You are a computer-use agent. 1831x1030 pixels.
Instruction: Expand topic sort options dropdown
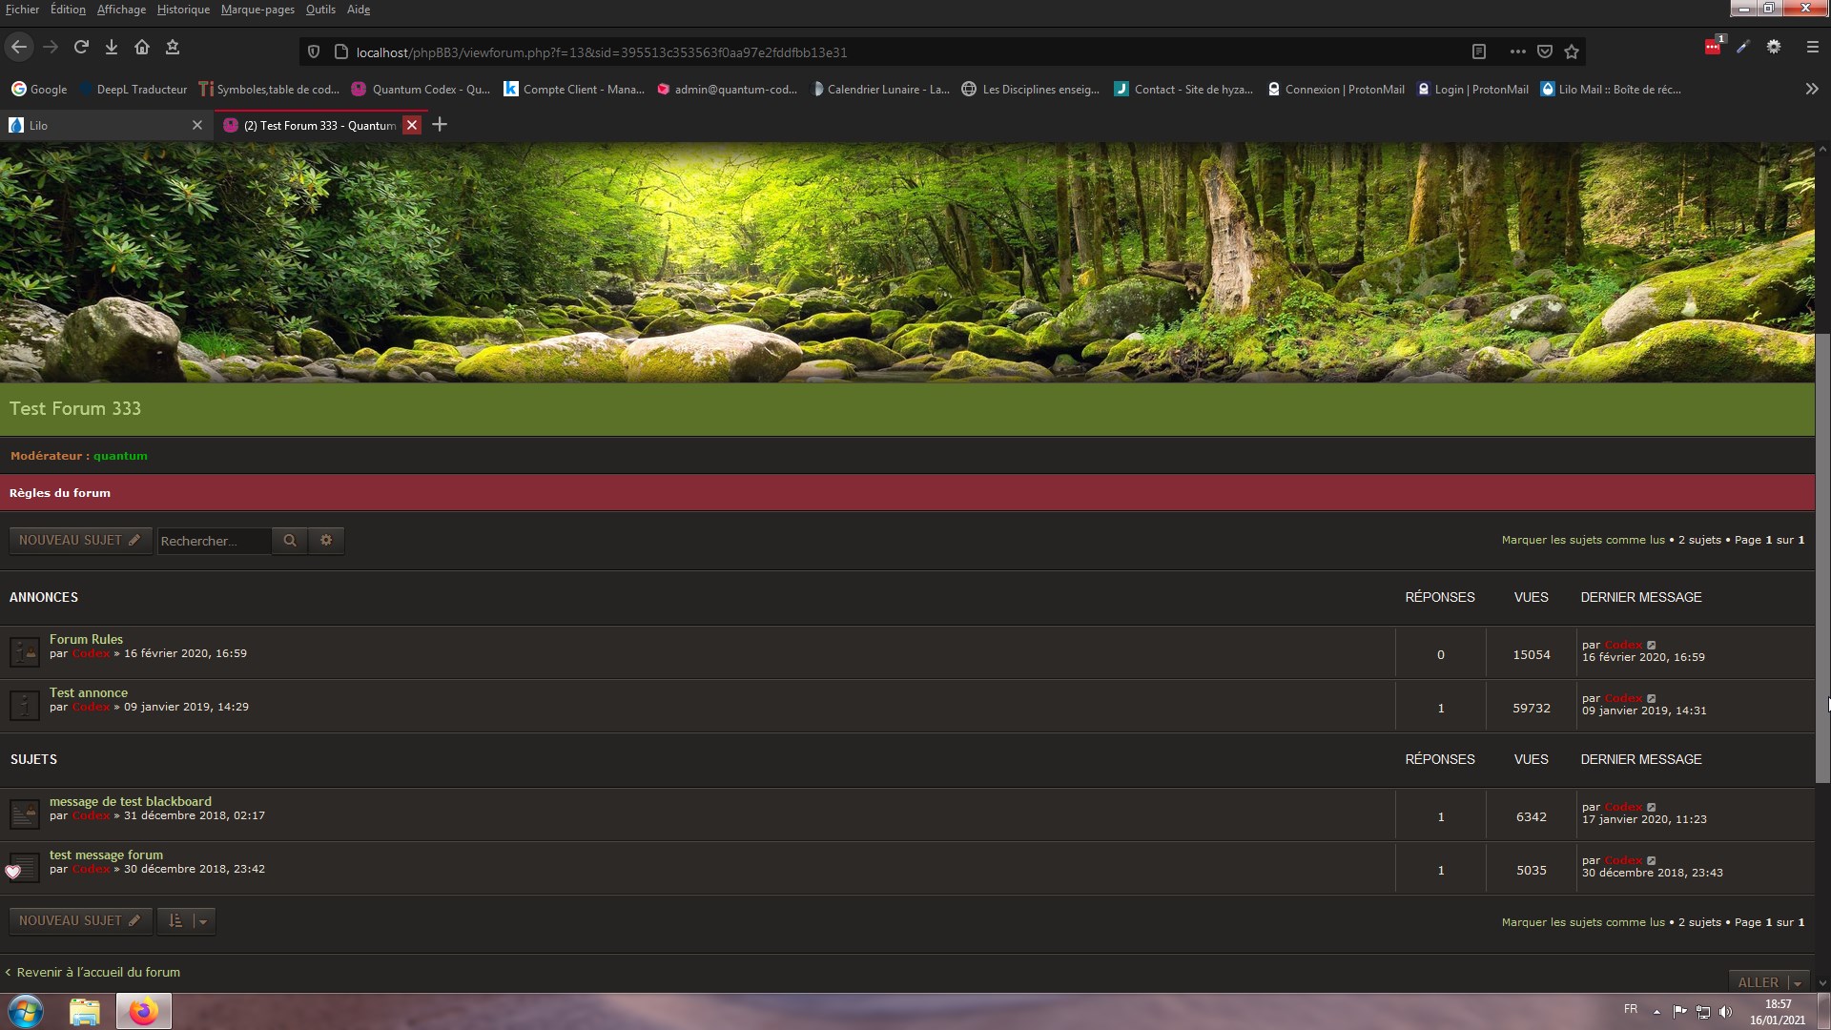click(186, 921)
